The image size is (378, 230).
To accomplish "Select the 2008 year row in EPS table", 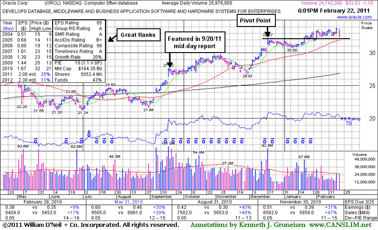I will pyautogui.click(x=27, y=57).
